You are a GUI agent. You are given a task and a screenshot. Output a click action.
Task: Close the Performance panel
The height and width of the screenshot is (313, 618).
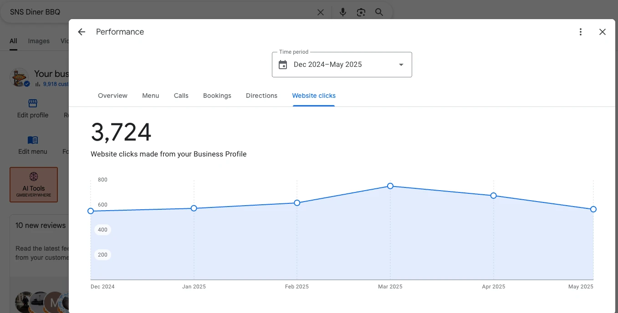click(x=602, y=32)
